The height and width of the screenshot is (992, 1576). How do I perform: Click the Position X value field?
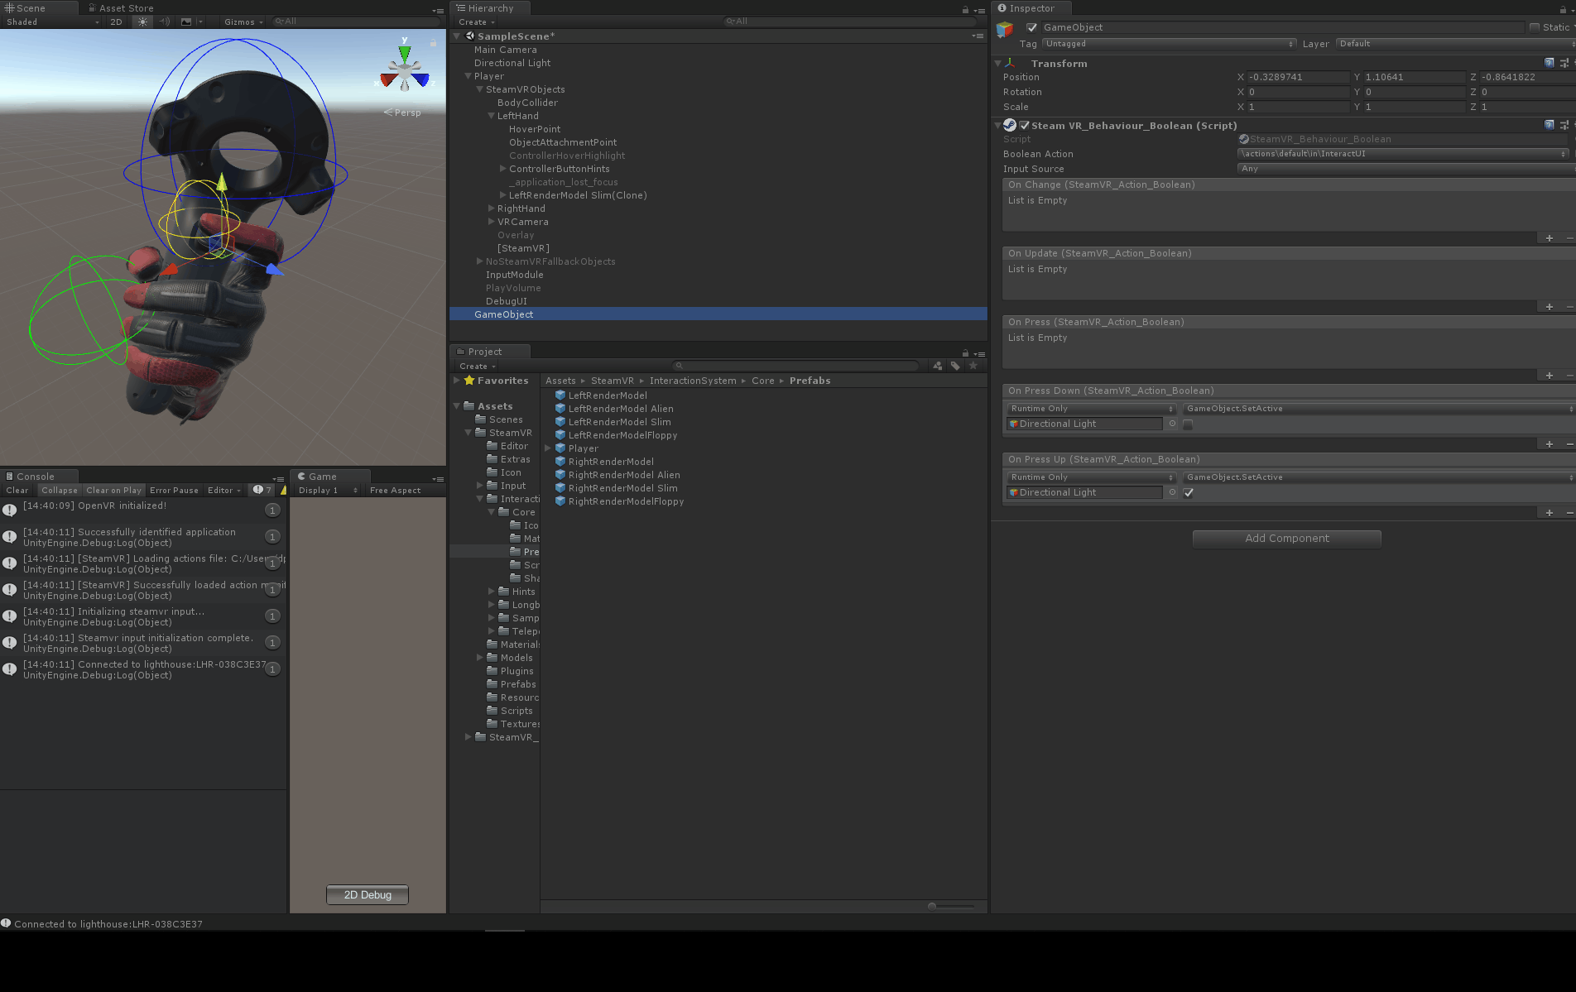1298,77
